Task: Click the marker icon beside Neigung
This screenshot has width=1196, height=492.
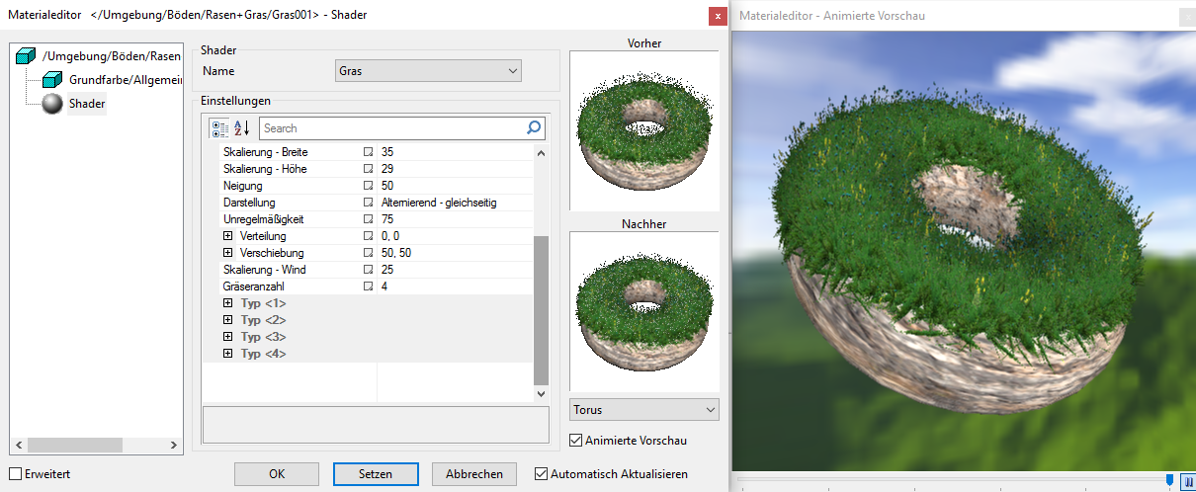Action: [x=369, y=186]
